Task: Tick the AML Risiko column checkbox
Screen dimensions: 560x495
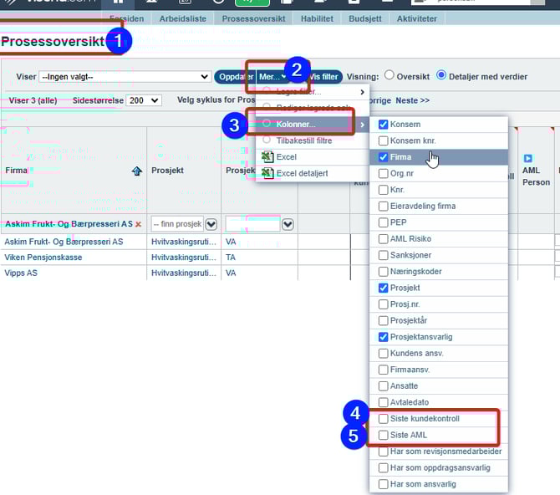Action: point(384,238)
